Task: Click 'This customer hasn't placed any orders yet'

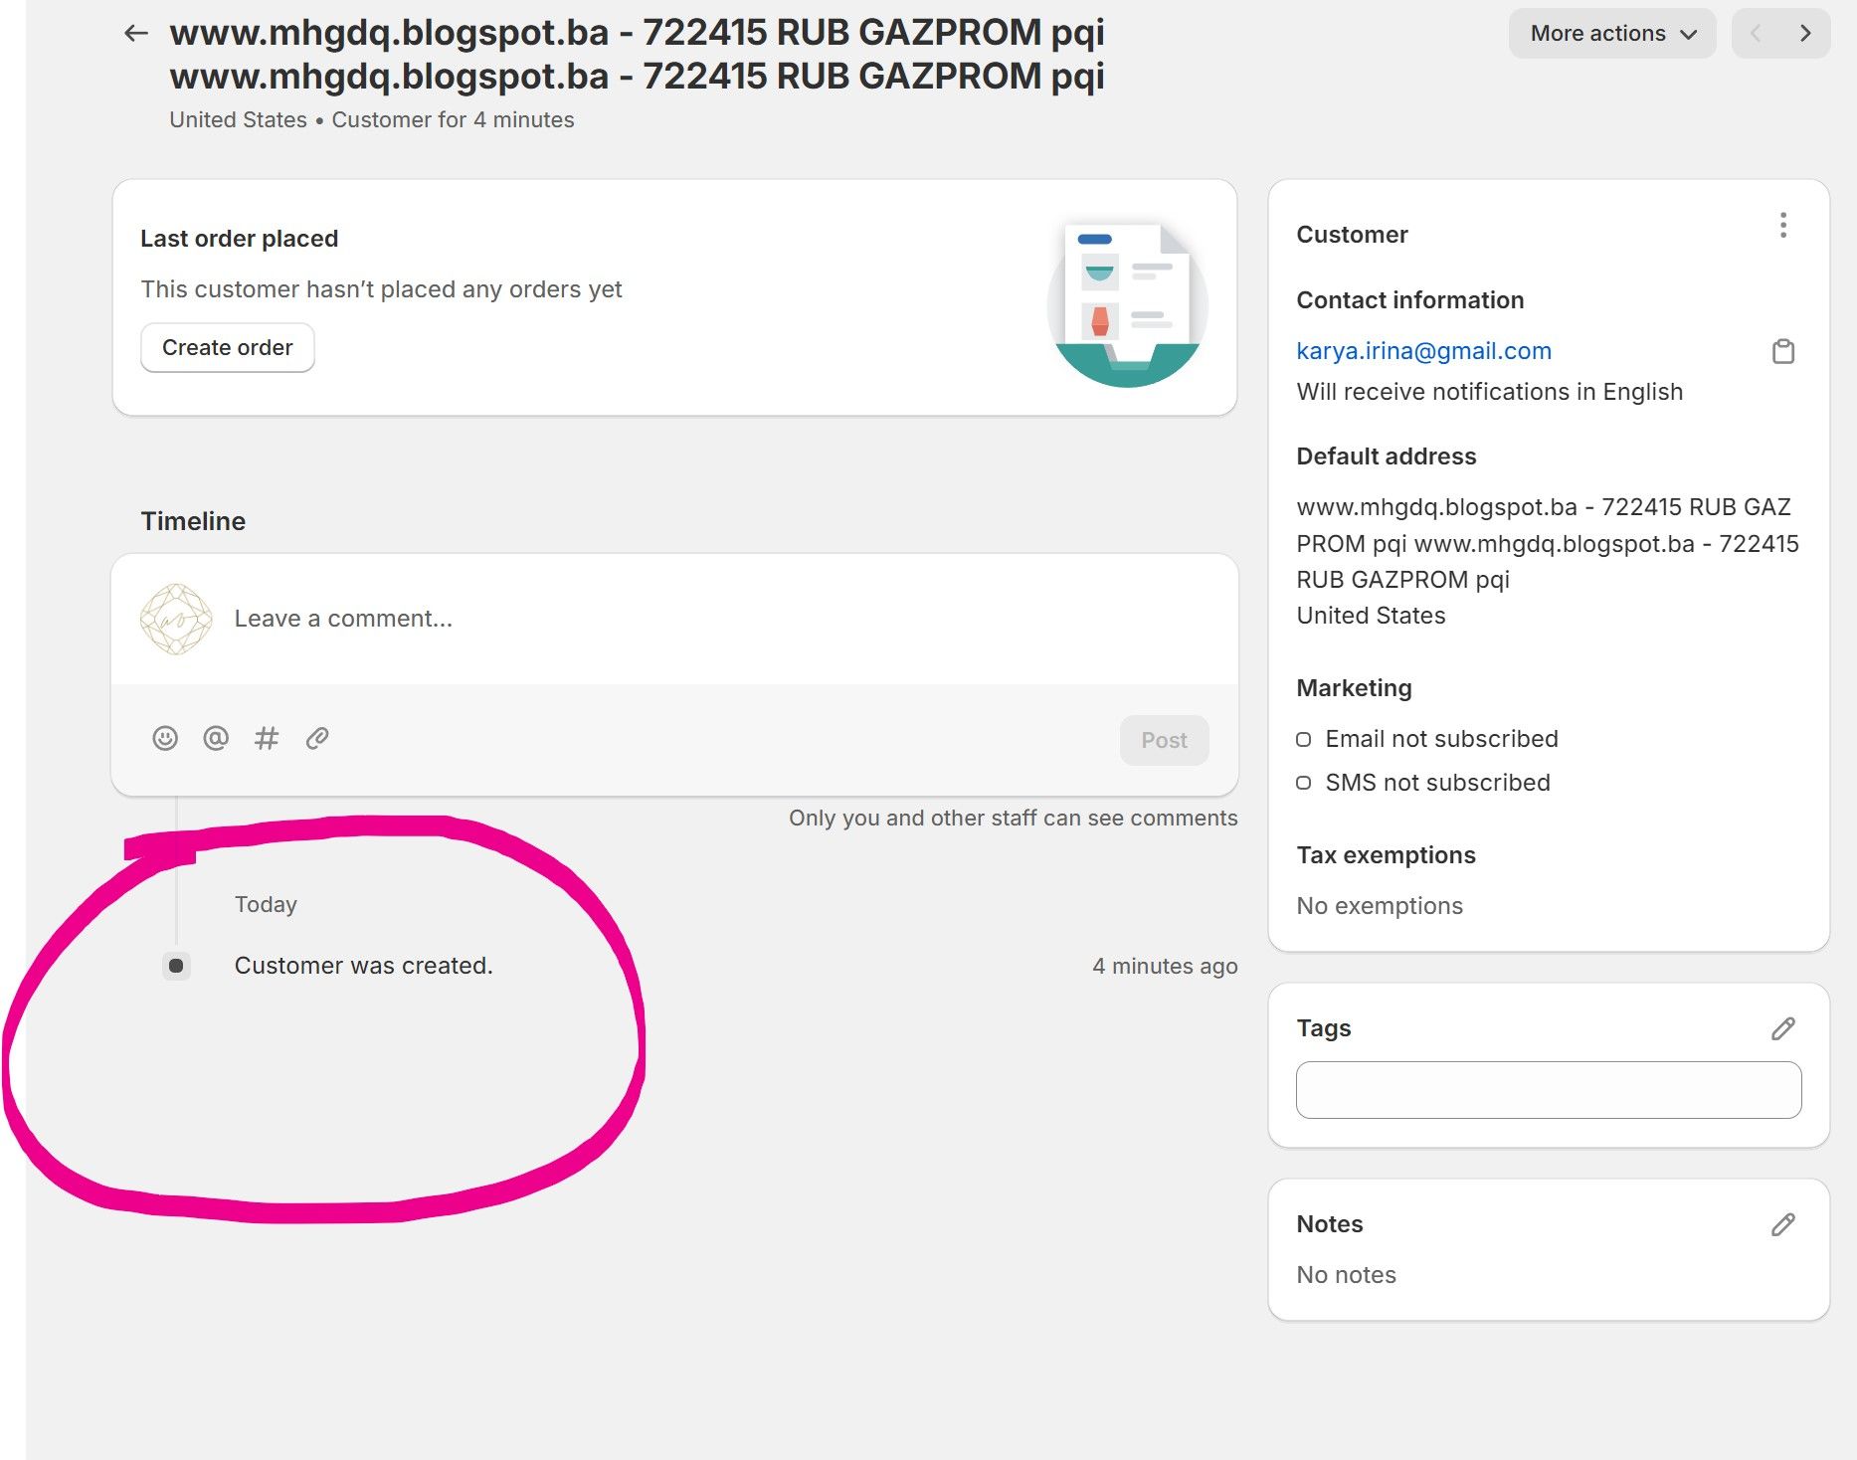Action: 381,289
